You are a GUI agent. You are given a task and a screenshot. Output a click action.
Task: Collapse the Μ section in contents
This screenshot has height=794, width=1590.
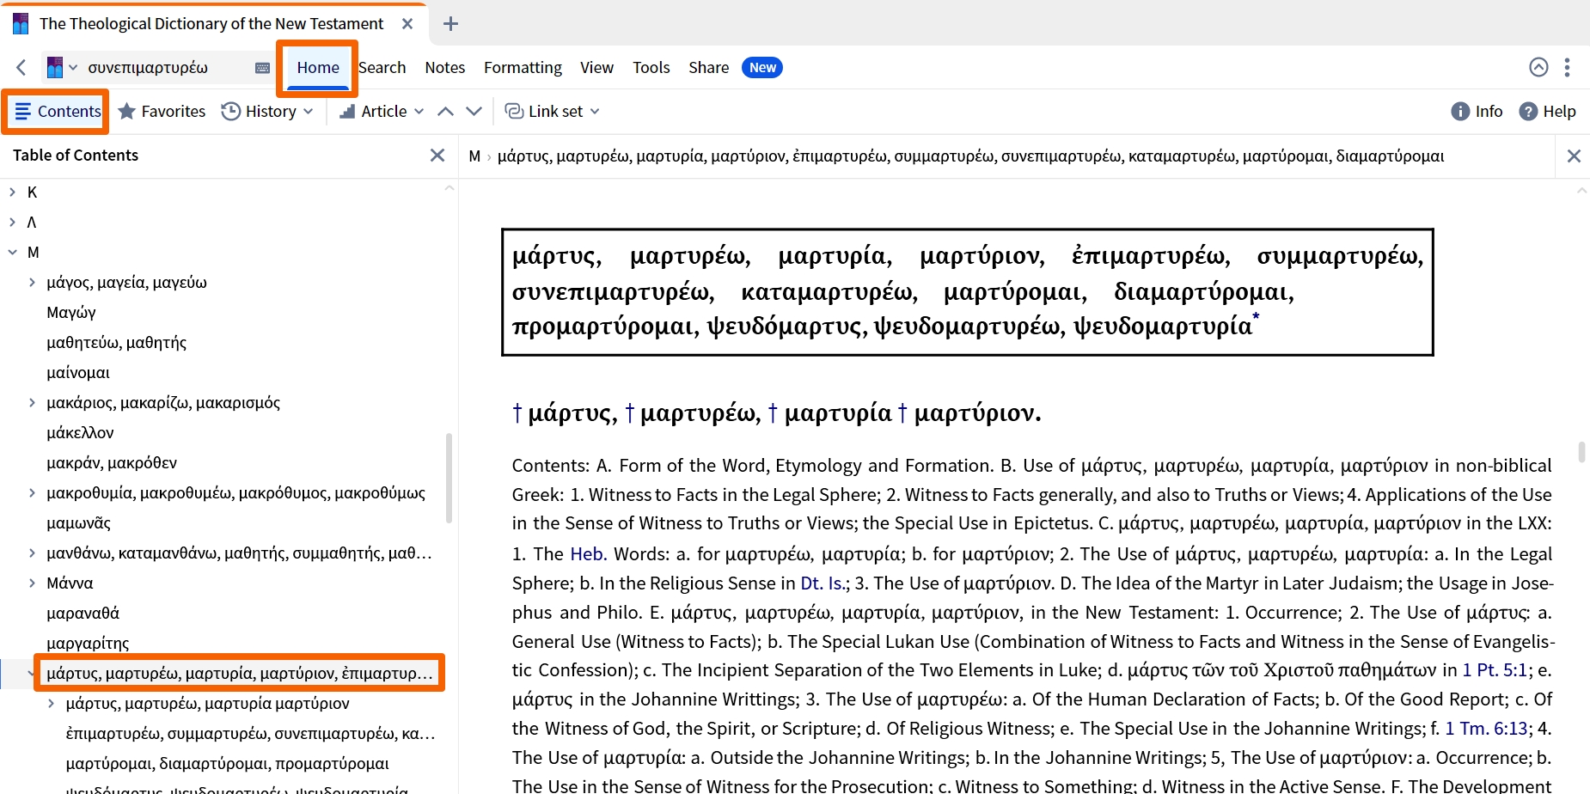pos(12,252)
